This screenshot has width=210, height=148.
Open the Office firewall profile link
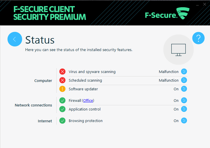coord(88,101)
